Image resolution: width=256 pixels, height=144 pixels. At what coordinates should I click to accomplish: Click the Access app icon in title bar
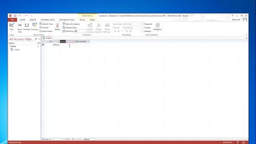(x=10, y=16)
